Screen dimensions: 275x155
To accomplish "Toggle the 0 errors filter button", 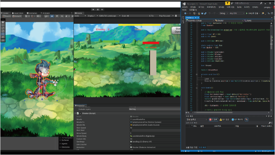I will 213,119.
